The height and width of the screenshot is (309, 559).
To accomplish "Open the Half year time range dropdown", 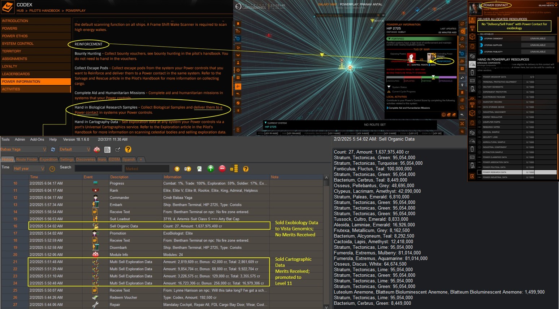I will 29,169.
